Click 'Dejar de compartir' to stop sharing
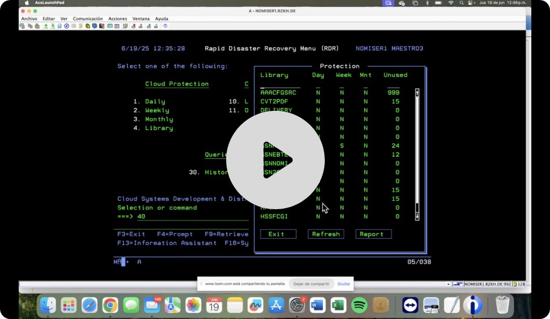550x319 pixels. click(x=311, y=284)
